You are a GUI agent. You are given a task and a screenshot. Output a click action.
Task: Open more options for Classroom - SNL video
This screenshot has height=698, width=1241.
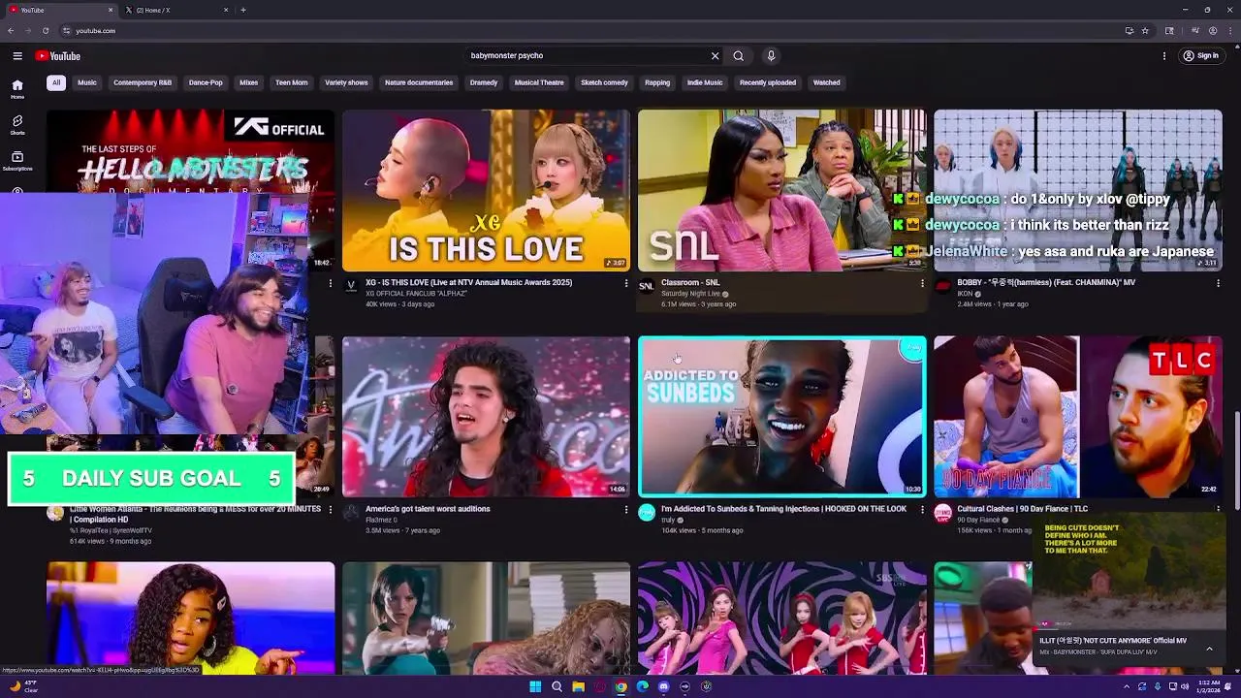(x=922, y=283)
